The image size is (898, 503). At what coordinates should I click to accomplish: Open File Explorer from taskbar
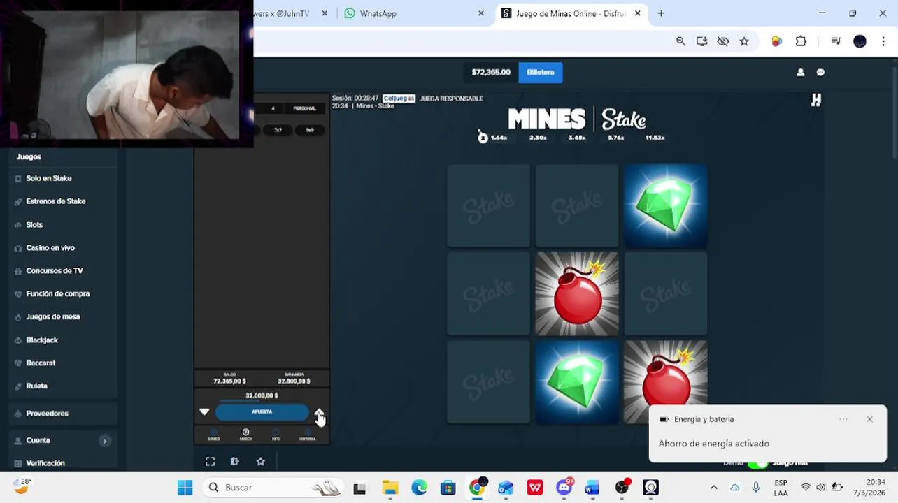(390, 488)
